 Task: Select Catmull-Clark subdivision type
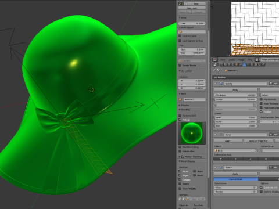click(x=236, y=179)
